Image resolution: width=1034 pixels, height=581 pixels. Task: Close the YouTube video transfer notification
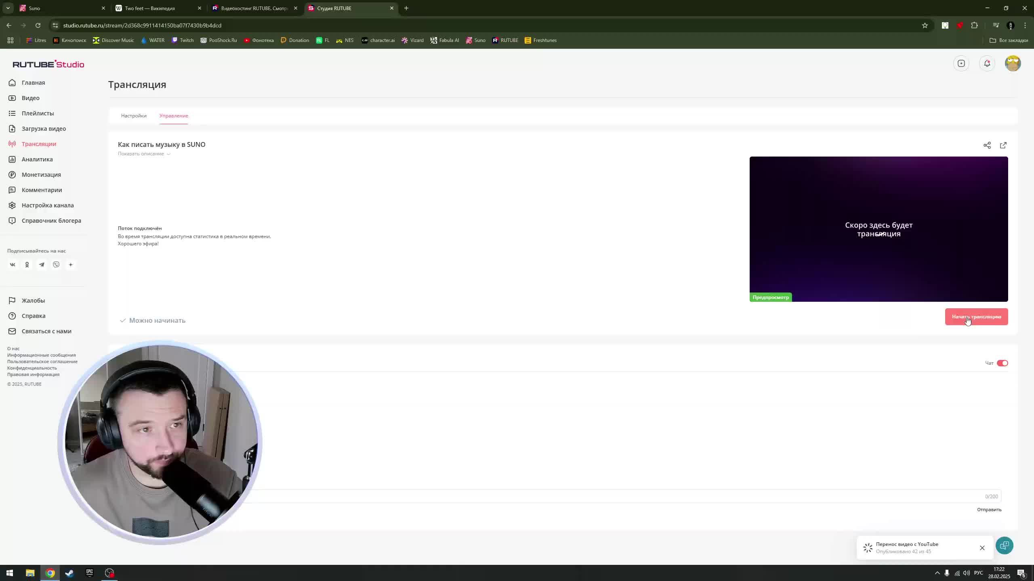982,547
